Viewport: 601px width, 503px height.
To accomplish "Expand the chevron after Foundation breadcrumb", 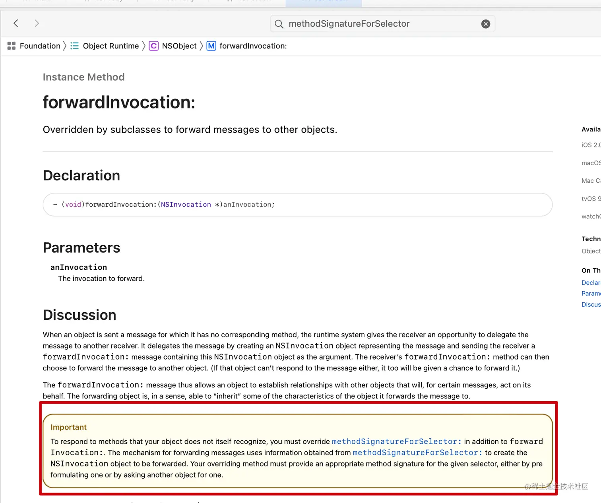I will tap(65, 46).
